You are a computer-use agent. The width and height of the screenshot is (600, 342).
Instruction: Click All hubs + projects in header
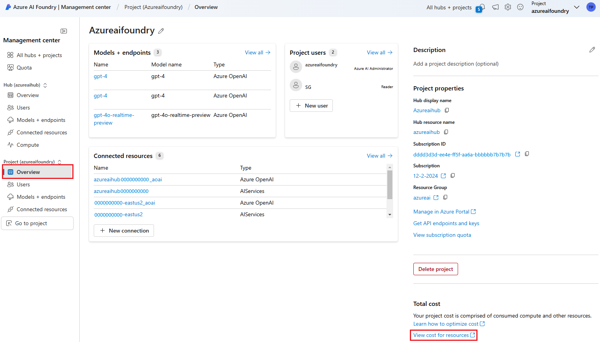(x=449, y=7)
